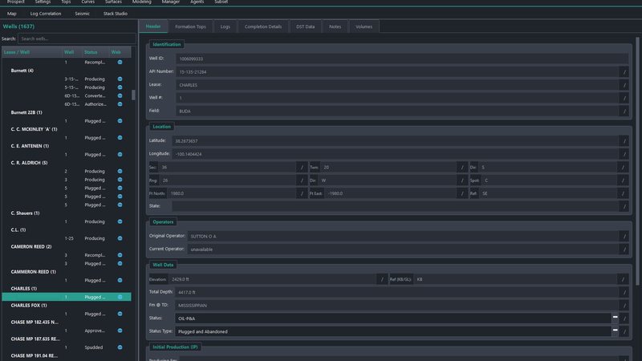Sort wells by the Lease / Well column
The height and width of the screenshot is (361, 642).
click(x=32, y=52)
